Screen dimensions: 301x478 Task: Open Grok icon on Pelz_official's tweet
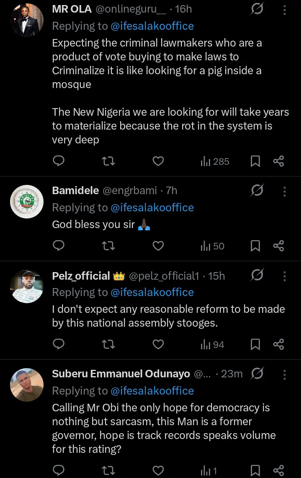[x=257, y=275]
